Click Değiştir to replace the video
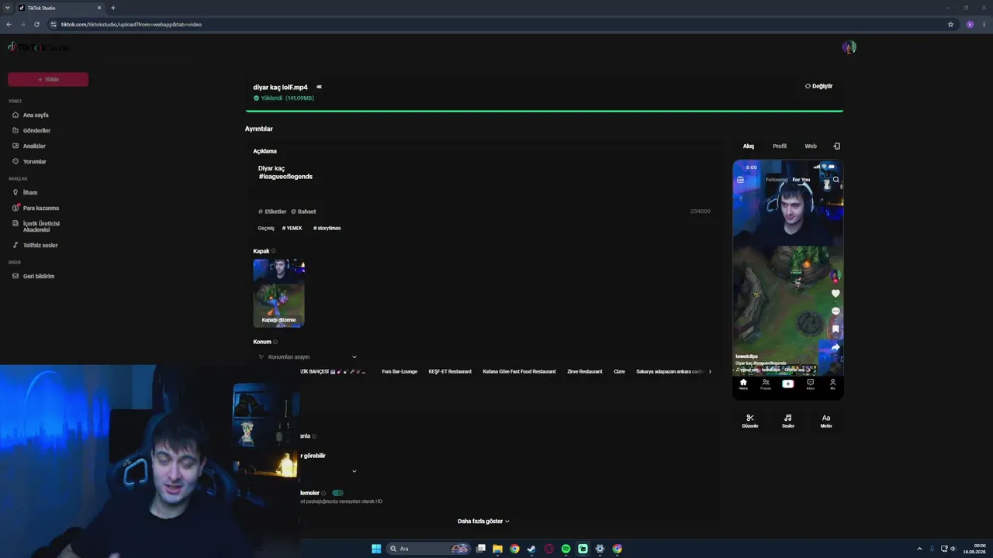The image size is (993, 558). click(x=818, y=86)
